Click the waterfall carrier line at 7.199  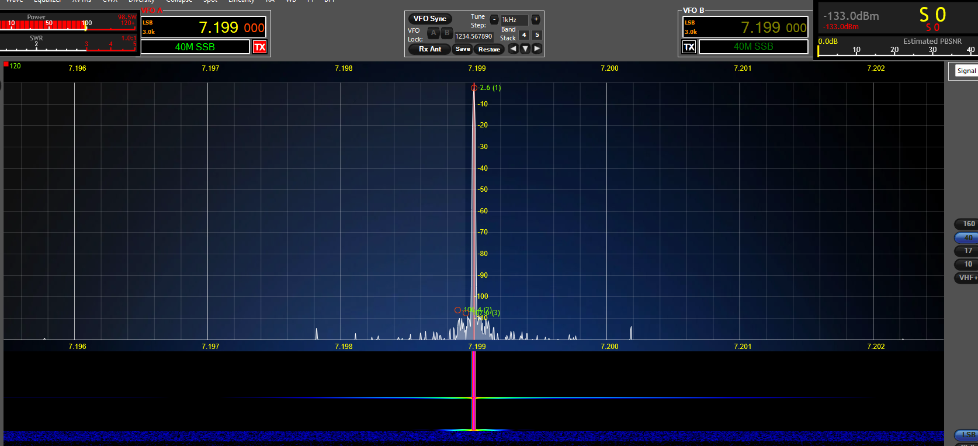coord(474,390)
